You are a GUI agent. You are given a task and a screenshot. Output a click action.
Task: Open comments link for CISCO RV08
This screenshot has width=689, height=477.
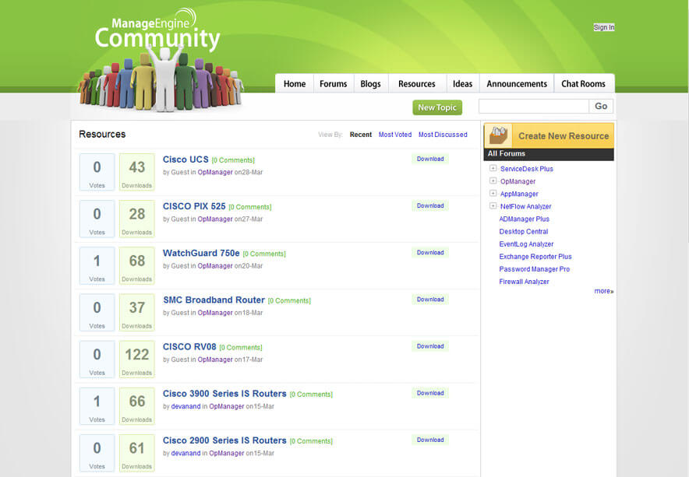coord(241,348)
